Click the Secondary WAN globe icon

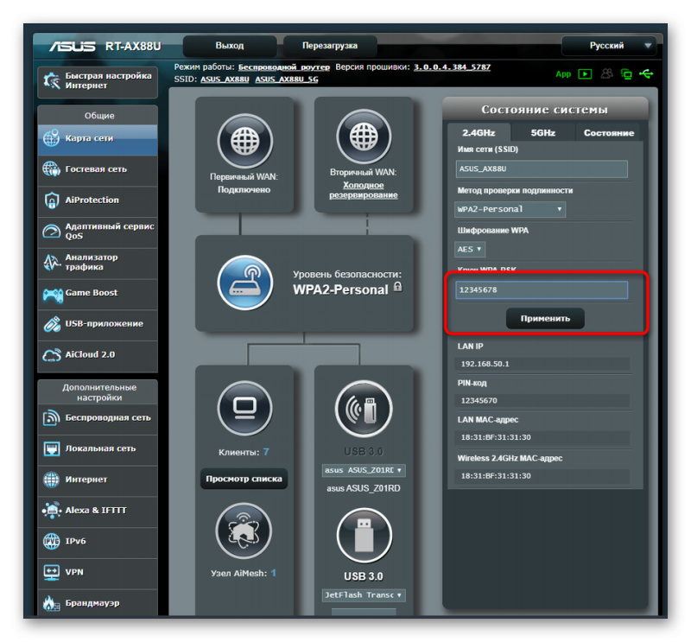click(x=364, y=137)
